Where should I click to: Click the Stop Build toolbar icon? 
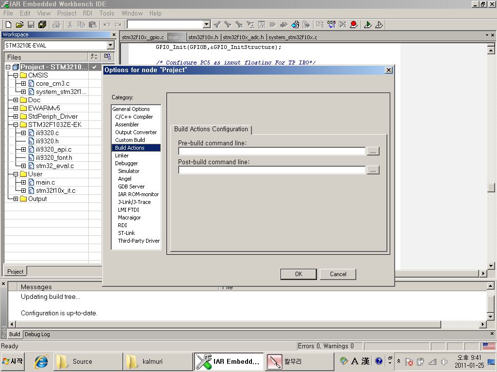343,24
